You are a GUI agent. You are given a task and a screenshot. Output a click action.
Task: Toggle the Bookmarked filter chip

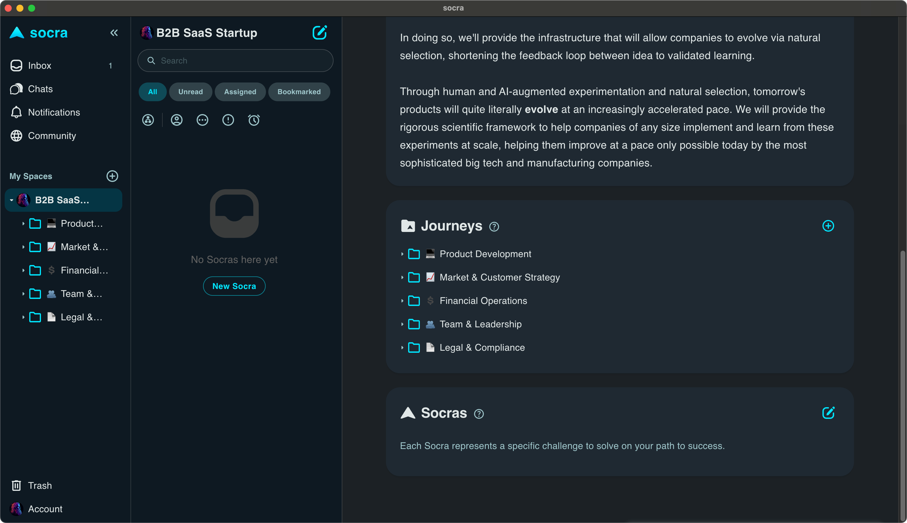299,92
